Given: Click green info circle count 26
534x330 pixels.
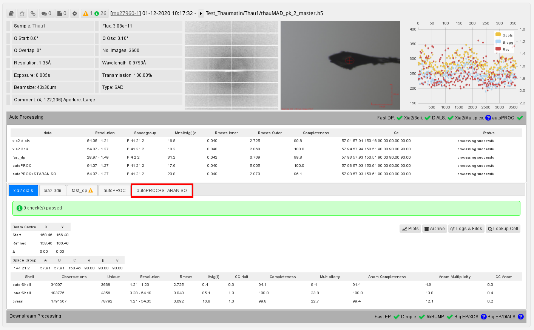Looking at the screenshot, I should (x=100, y=14).
